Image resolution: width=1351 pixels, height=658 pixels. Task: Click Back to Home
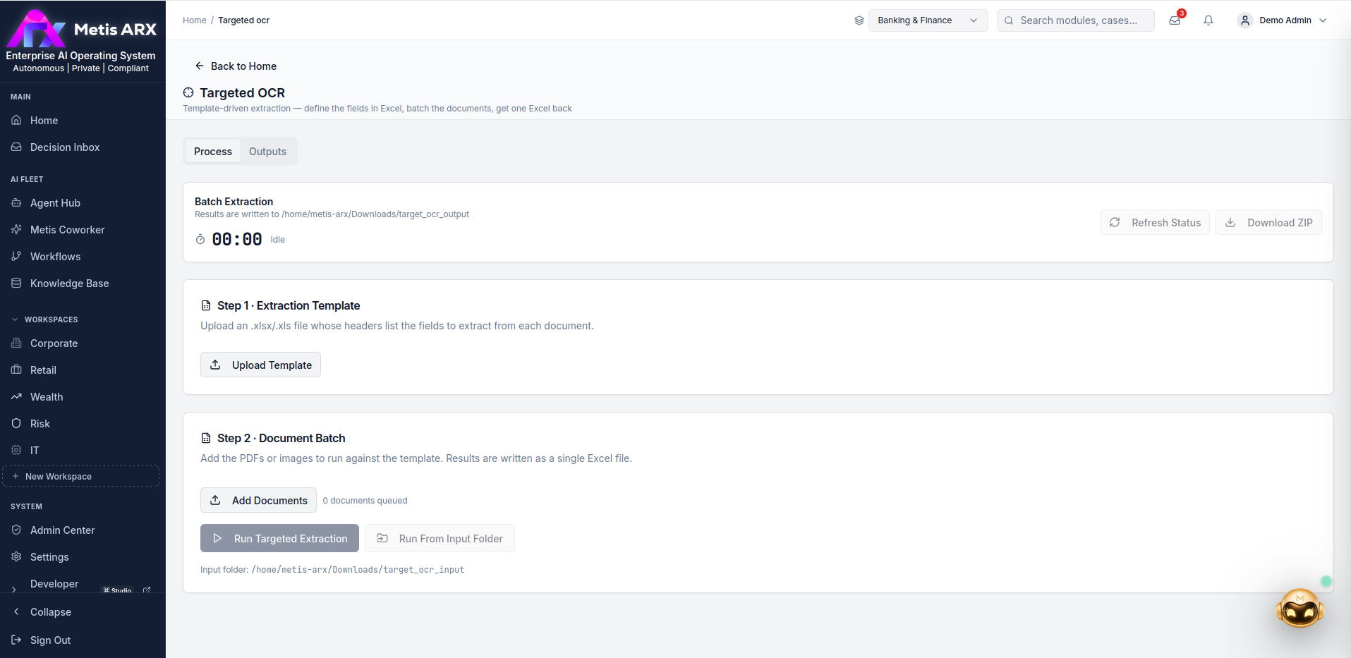pos(236,66)
